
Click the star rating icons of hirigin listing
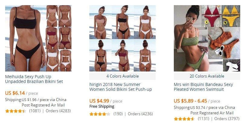click(100, 114)
